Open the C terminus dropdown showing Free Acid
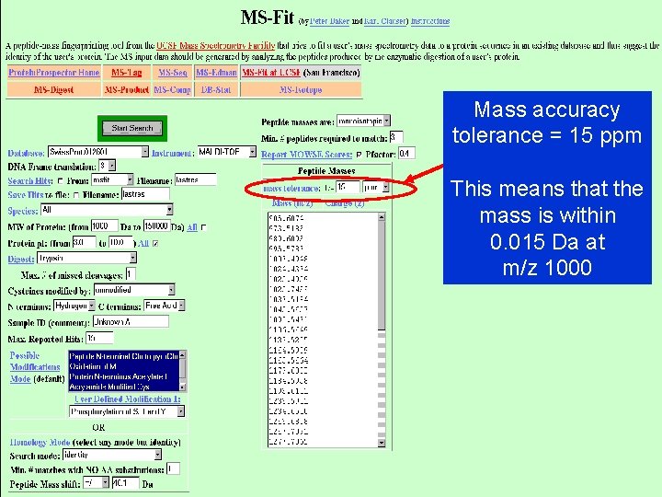The height and width of the screenshot is (497, 662). (165, 306)
